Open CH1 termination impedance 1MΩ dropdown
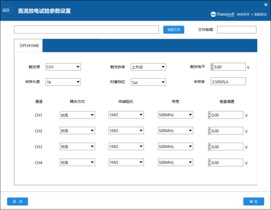271x210 pixels. tap(126, 115)
